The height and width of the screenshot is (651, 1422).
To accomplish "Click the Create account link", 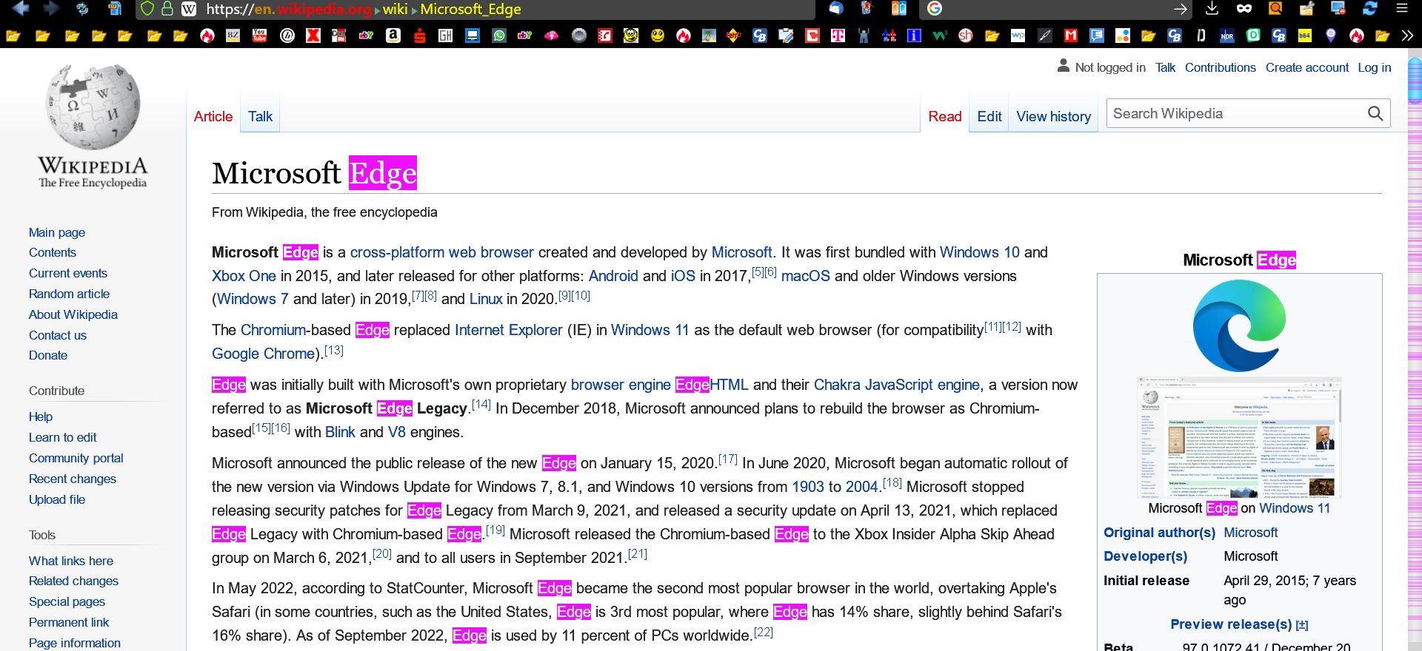I will pyautogui.click(x=1307, y=67).
